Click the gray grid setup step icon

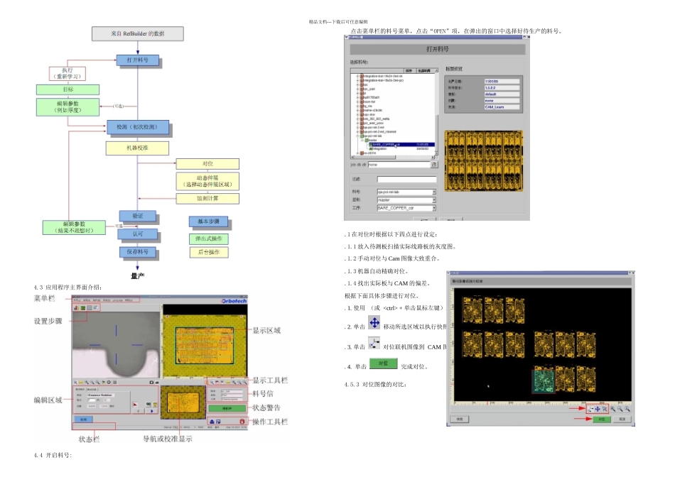pyautogui.click(x=90, y=307)
